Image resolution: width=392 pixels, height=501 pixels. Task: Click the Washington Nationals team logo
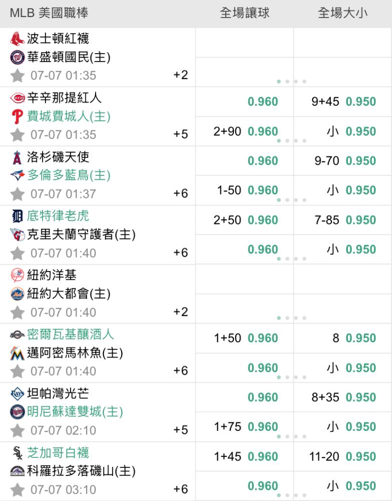[x=17, y=58]
